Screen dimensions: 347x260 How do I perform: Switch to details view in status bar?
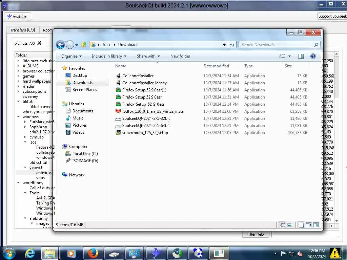[x=282, y=225]
